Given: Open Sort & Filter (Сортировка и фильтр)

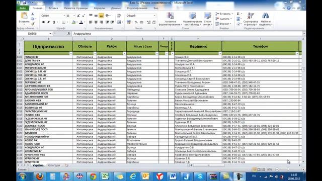Looking at the screenshot, I should tap(251, 19).
